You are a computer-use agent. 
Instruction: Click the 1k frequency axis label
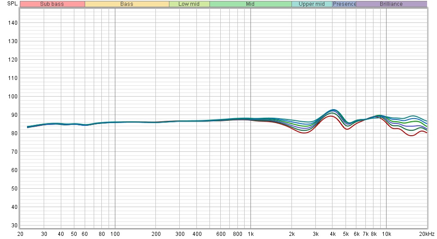click(x=250, y=234)
